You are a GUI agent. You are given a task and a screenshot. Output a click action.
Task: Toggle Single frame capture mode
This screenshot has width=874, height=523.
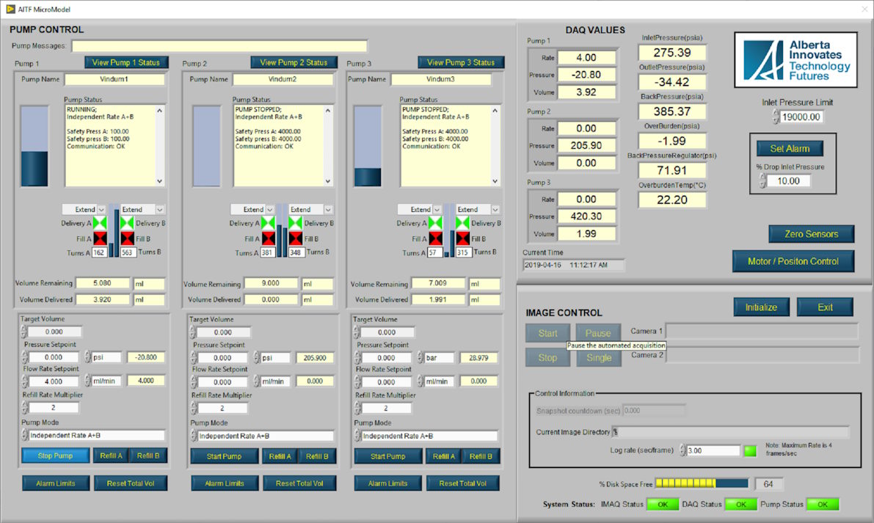[x=597, y=358]
